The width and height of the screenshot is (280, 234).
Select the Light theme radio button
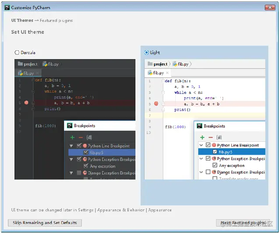(x=146, y=52)
